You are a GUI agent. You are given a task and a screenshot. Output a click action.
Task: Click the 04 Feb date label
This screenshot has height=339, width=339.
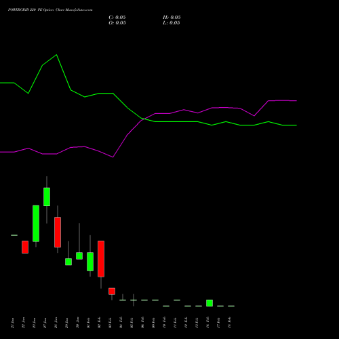(121, 323)
